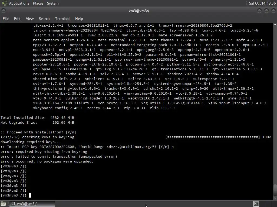Click the close window button

pos(273,11)
